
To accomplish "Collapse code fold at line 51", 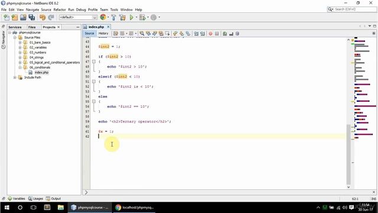I will pos(94,82).
